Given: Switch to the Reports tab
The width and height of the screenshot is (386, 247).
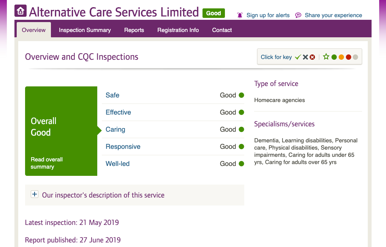Looking at the screenshot, I should click(x=134, y=30).
